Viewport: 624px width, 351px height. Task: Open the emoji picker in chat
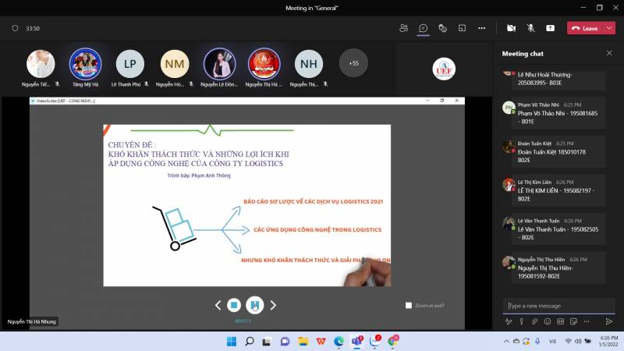(548, 321)
